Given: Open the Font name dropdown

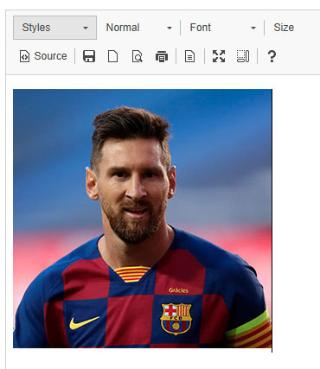Looking at the screenshot, I should point(222,28).
